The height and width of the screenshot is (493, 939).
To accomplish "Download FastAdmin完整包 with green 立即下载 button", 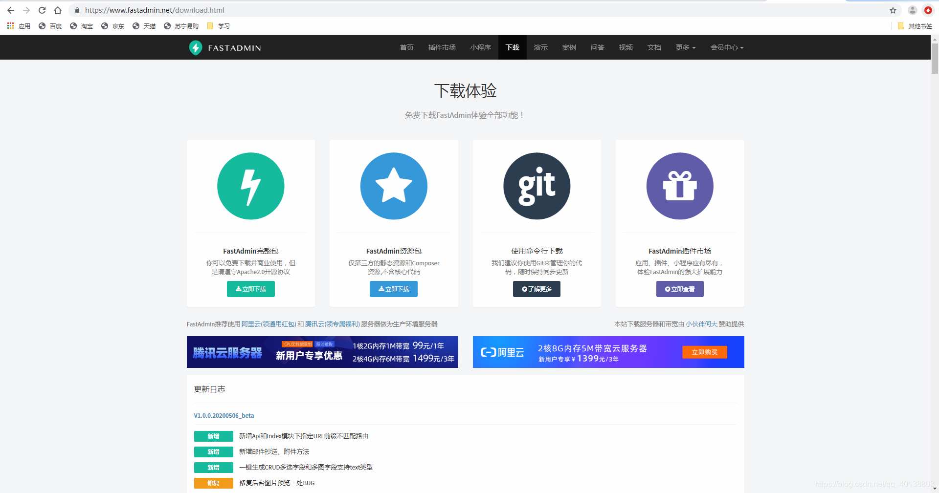I will [x=251, y=289].
